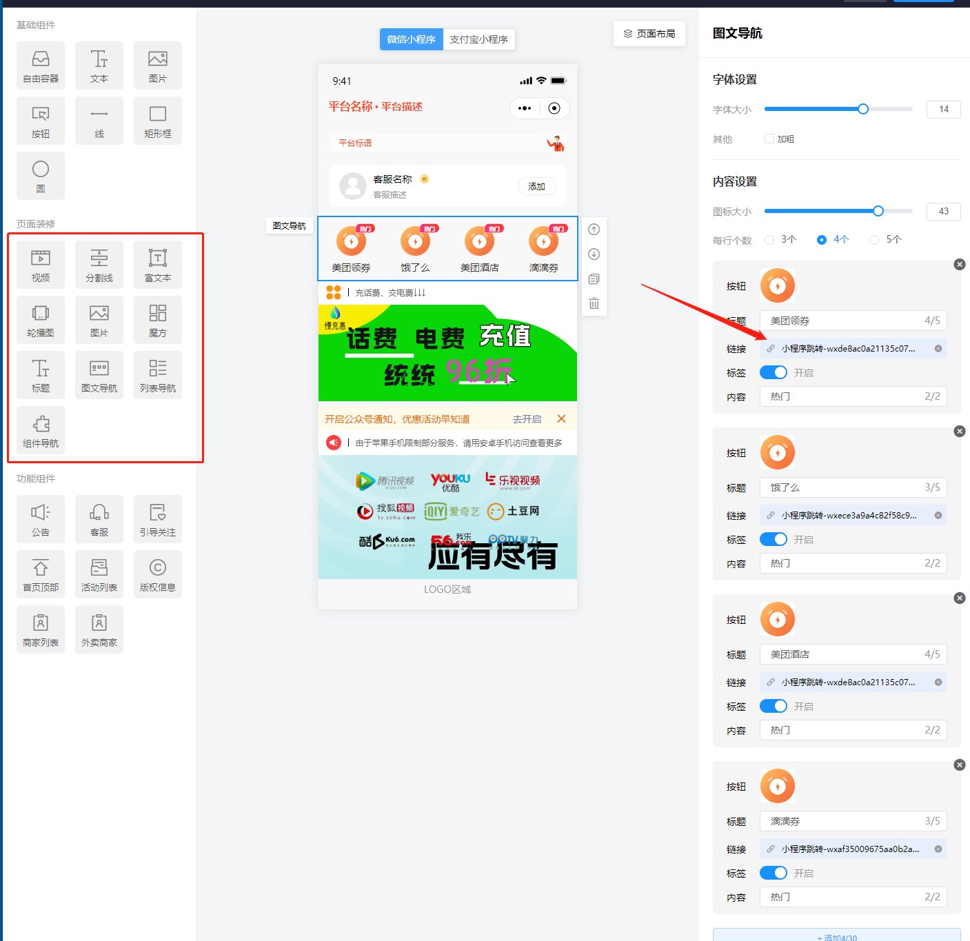Adjust the 字体大小 slider handle
970x941 pixels.
(863, 109)
